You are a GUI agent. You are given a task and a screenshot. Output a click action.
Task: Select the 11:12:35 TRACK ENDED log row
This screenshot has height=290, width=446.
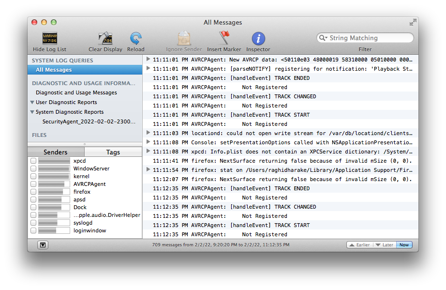click(281, 188)
